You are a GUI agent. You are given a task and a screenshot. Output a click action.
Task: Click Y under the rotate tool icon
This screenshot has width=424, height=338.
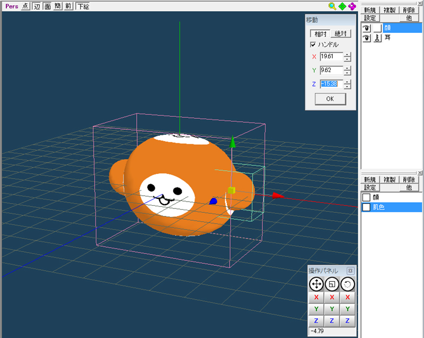point(348,309)
